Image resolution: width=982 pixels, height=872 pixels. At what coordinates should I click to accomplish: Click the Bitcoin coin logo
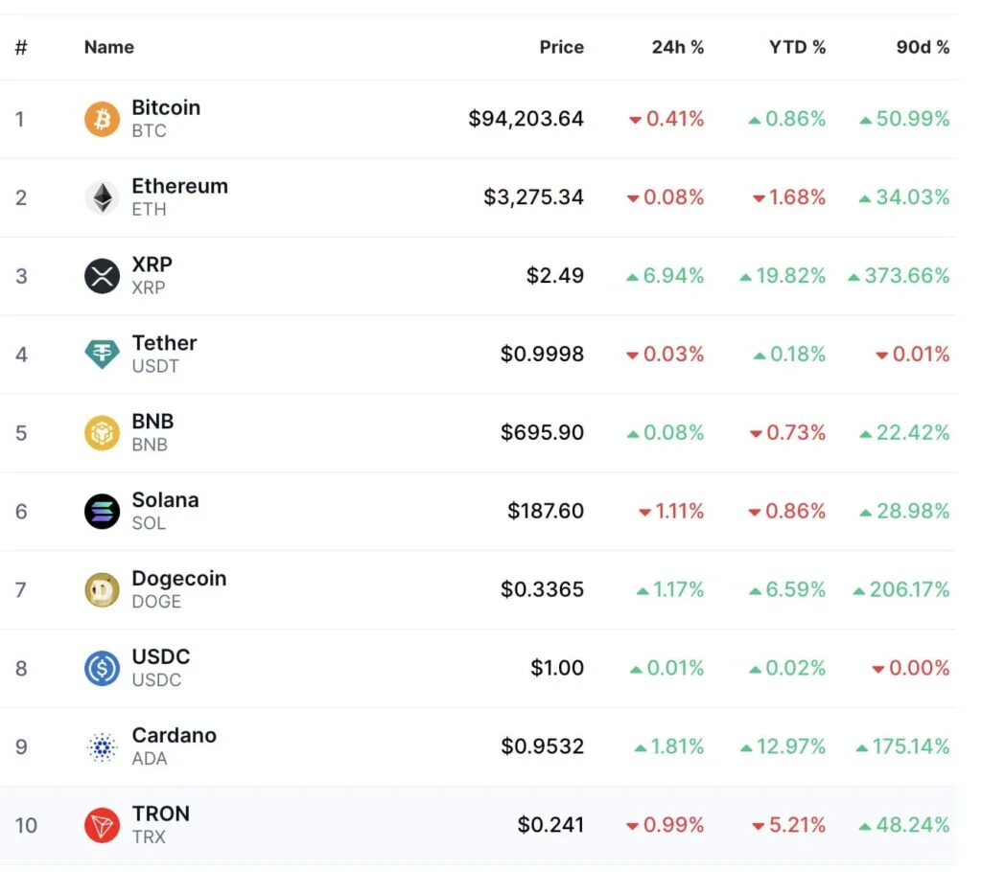(101, 118)
